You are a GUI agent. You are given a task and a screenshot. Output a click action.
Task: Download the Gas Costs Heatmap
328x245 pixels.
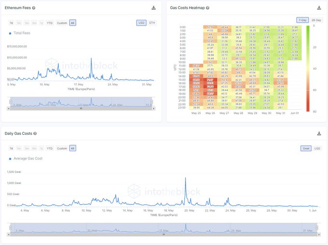point(319,8)
